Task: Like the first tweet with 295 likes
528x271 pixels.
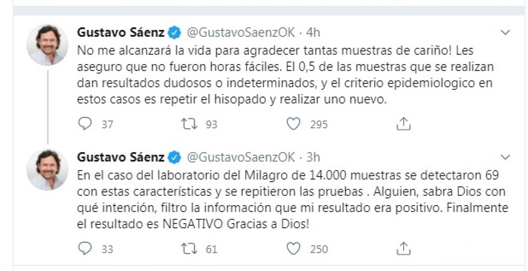Action: (293, 124)
